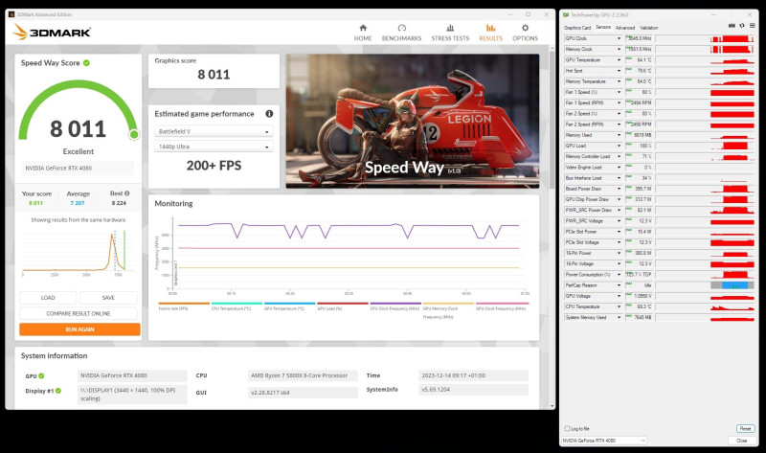Open Results bar chart icon

click(x=490, y=28)
